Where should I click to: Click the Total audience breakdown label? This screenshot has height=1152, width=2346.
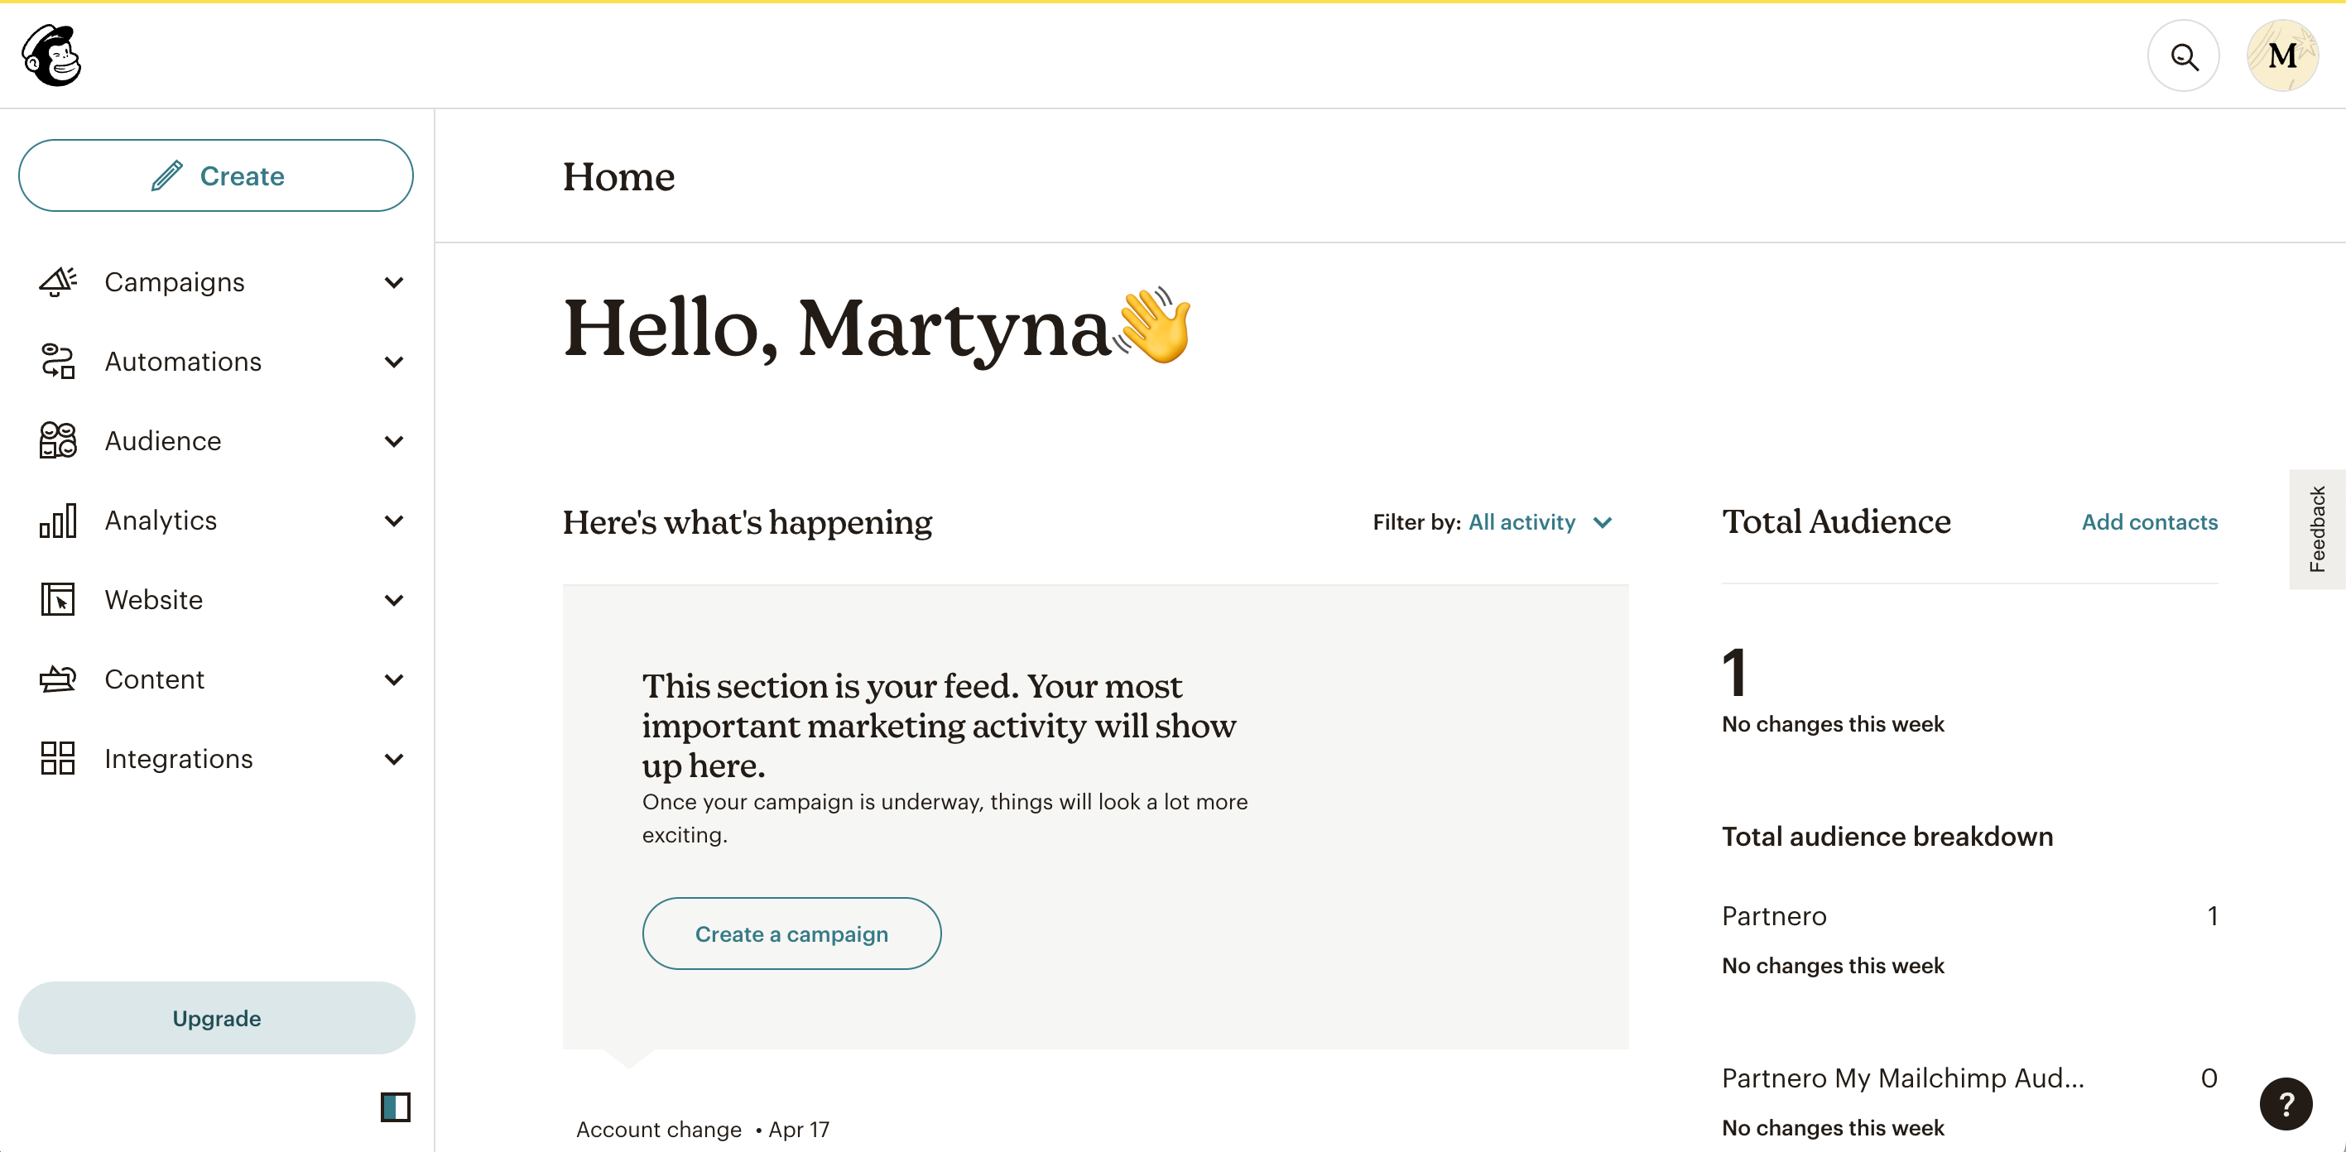[x=1887, y=837]
